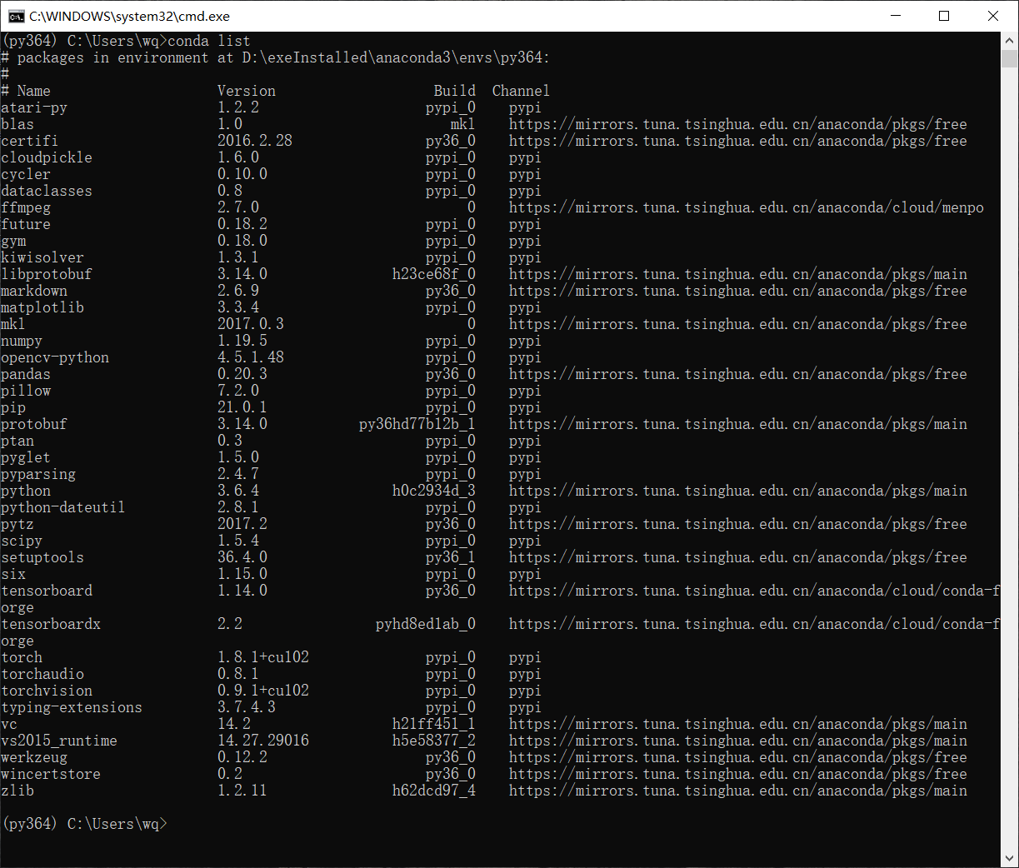Click torchvision version '0.9.1+cu102'
The height and width of the screenshot is (868, 1019).
click(263, 691)
